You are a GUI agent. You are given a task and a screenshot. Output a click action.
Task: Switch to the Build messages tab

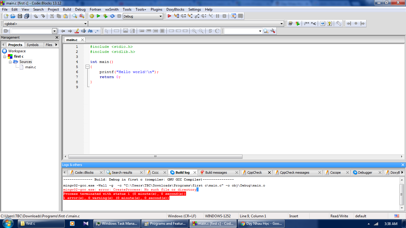[216, 172]
